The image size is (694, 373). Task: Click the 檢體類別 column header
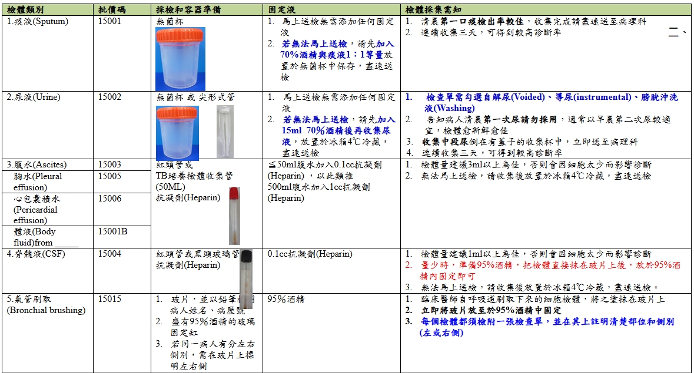pyautogui.click(x=25, y=10)
